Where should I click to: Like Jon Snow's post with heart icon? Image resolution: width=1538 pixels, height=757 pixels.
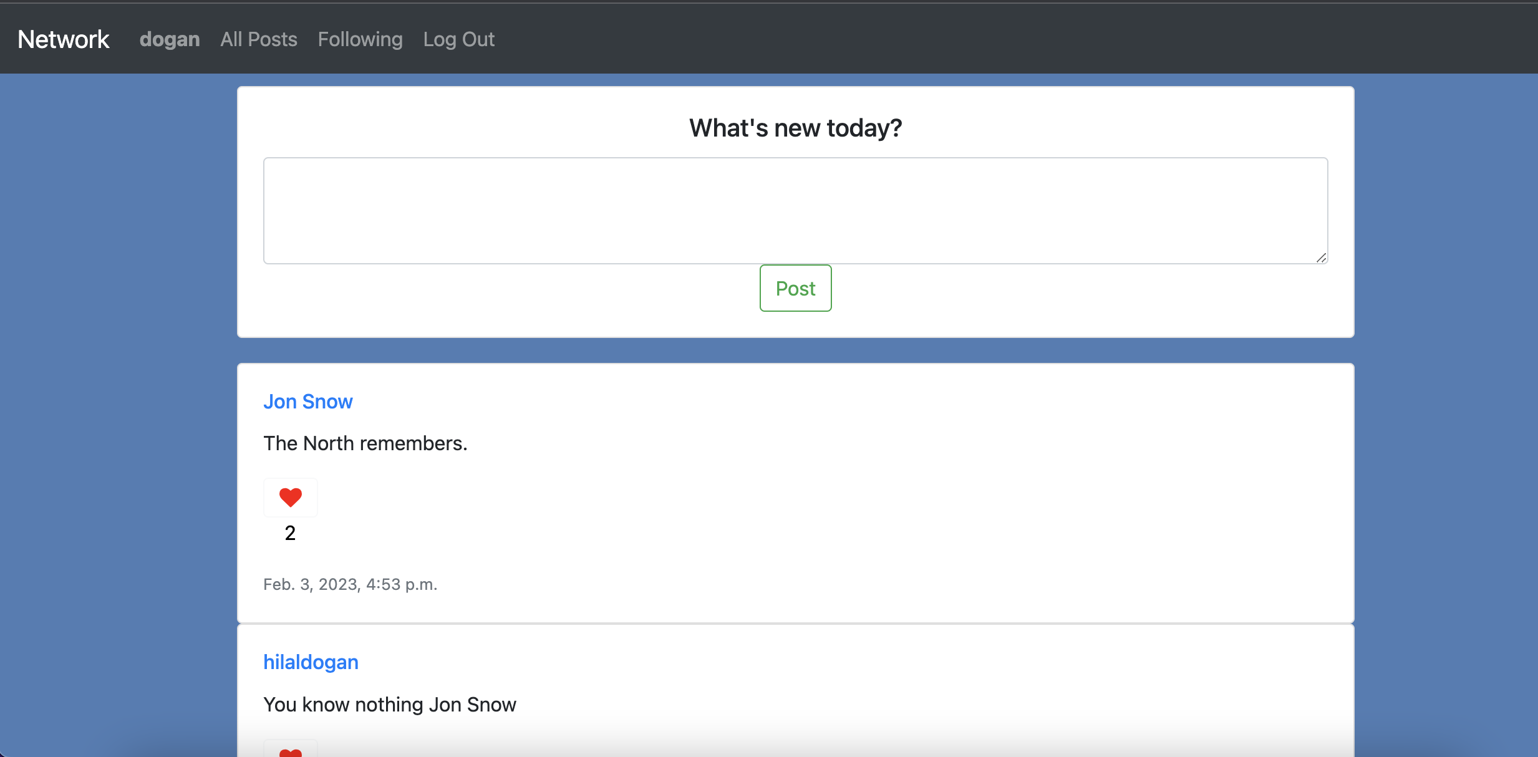290,498
